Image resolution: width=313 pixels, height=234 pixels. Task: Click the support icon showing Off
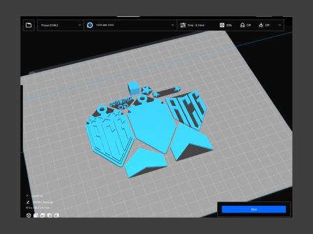[x=243, y=25]
